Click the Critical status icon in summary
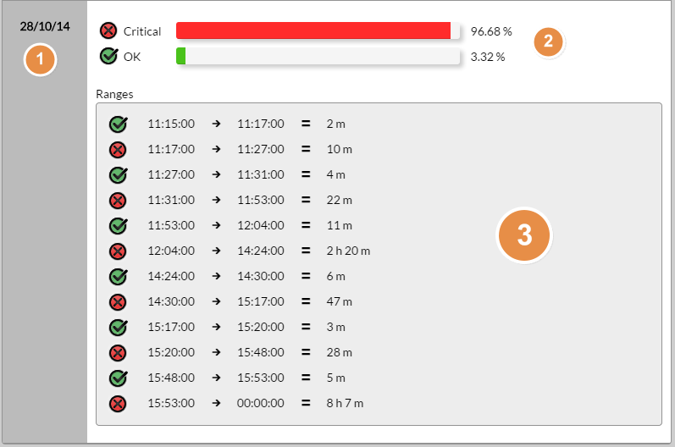 point(108,31)
